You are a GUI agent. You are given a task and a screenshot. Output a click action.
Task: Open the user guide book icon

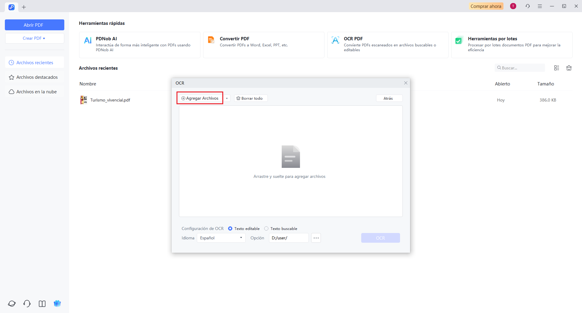[42, 304]
